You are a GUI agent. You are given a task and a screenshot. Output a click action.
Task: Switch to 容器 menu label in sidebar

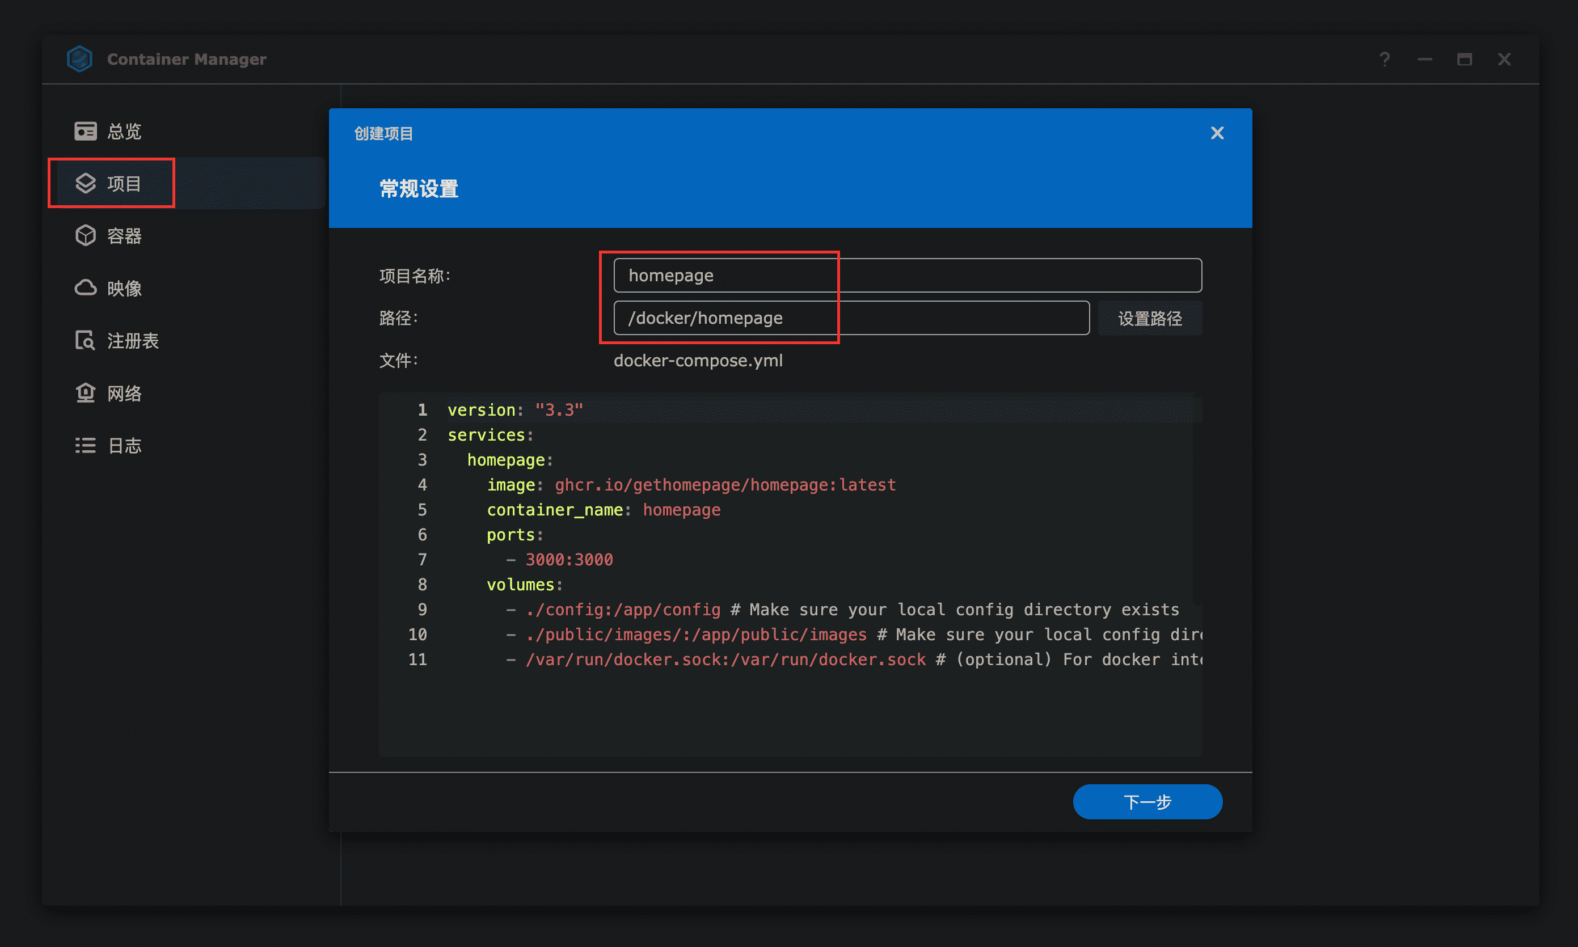pyautogui.click(x=124, y=236)
